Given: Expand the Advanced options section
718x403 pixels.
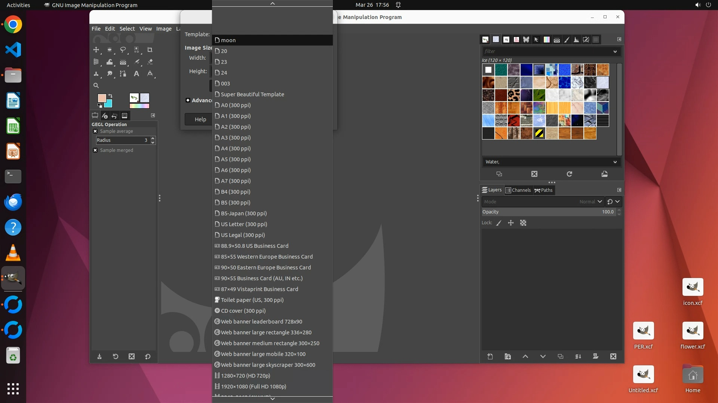Looking at the screenshot, I should (x=188, y=100).
